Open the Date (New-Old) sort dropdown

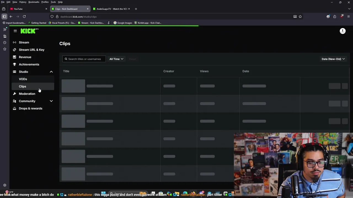333,59
